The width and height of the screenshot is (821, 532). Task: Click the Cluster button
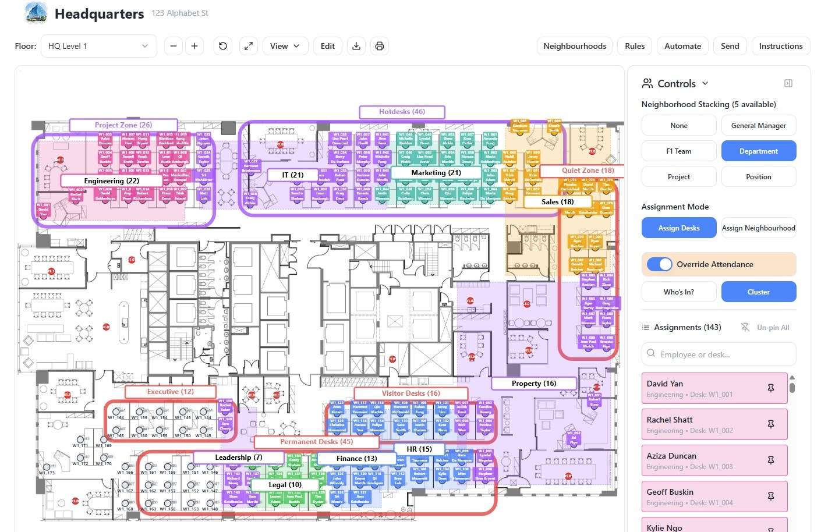pyautogui.click(x=759, y=292)
